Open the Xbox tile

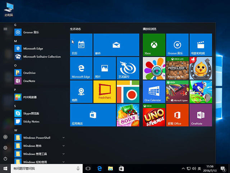[x=154, y=45]
